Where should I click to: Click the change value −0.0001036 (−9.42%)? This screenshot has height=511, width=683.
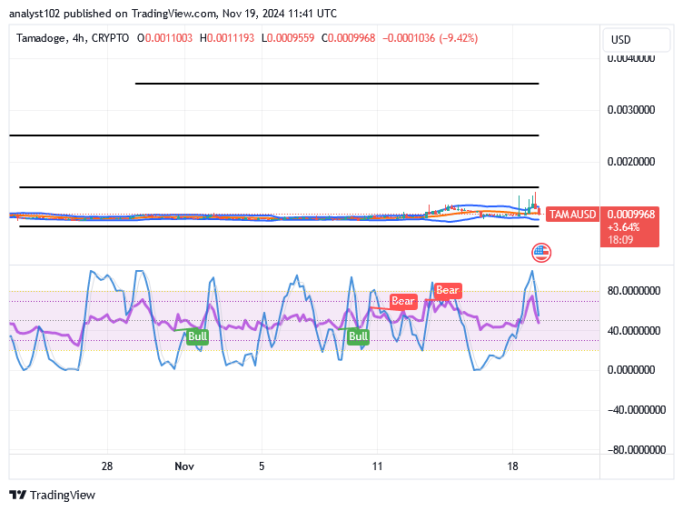coord(431,38)
